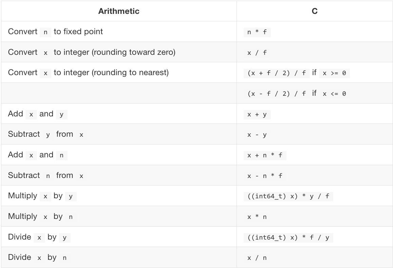Click the Arithmetic column header
The height and width of the screenshot is (268, 393).
(x=119, y=11)
